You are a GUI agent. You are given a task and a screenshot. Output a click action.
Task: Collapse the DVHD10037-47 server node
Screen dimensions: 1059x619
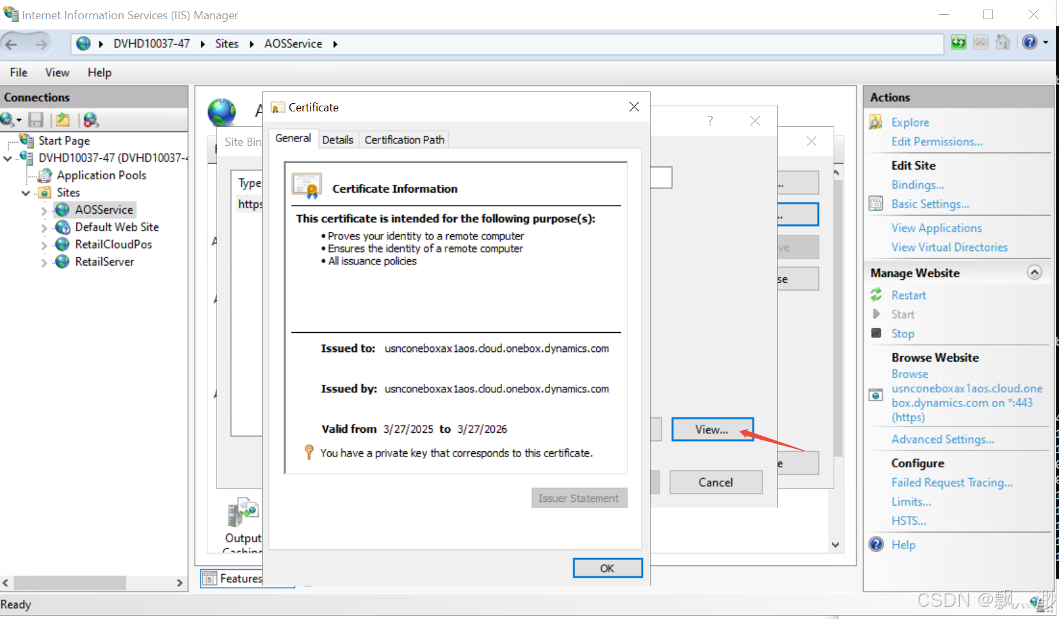click(x=8, y=158)
